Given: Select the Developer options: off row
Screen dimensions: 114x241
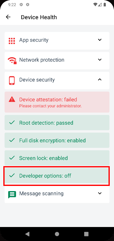Looking at the screenshot, I should (x=57, y=176).
